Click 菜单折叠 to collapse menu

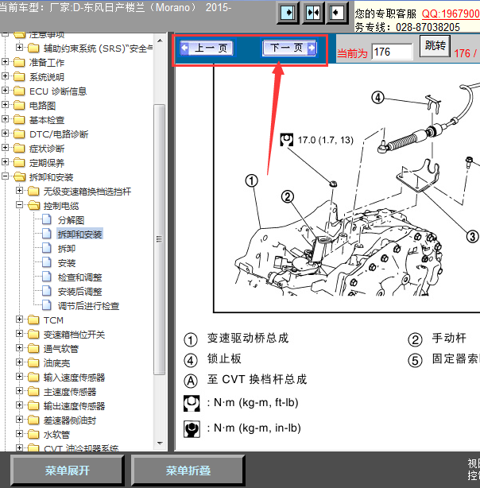[x=188, y=471]
